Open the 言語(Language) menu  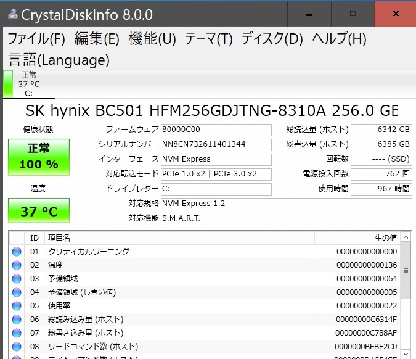[x=59, y=60]
